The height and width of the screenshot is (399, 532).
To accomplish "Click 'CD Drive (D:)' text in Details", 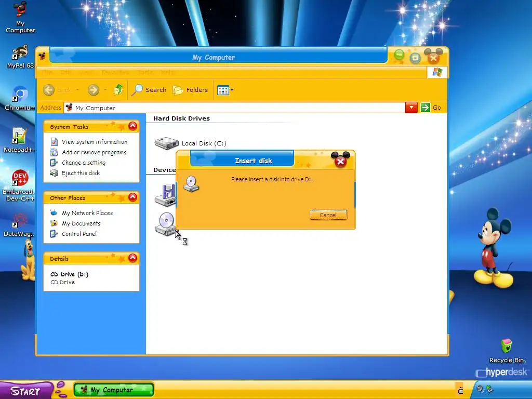I will (69, 274).
